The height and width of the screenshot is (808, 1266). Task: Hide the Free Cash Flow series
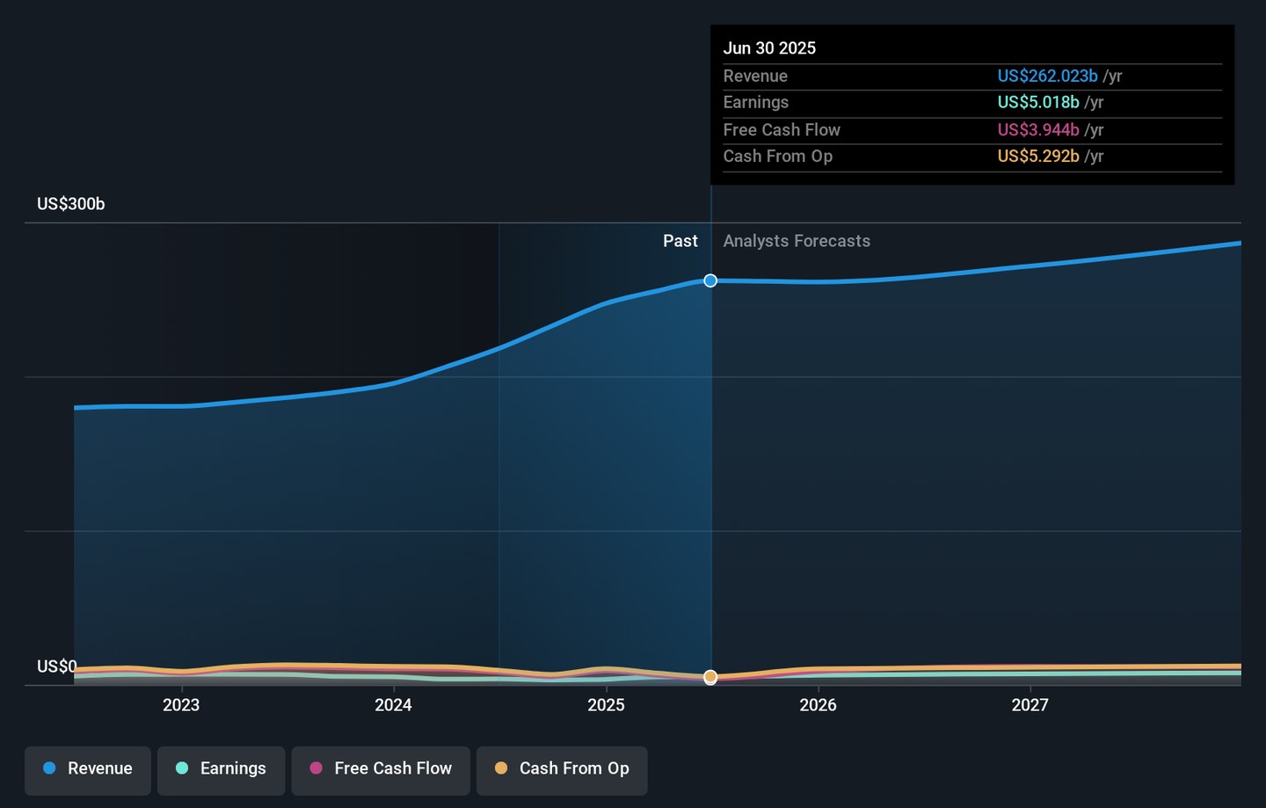point(381,769)
